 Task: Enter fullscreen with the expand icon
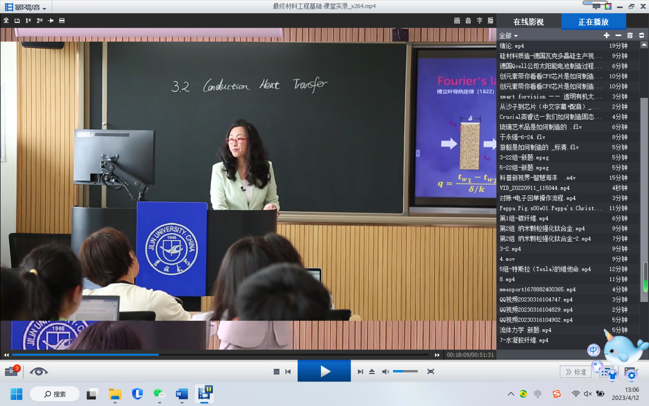431,371
